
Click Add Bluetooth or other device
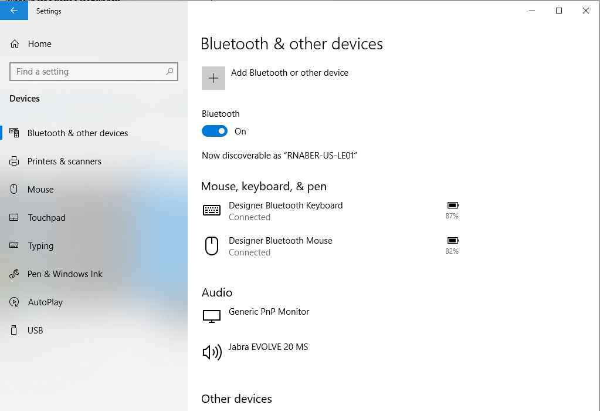(x=289, y=73)
